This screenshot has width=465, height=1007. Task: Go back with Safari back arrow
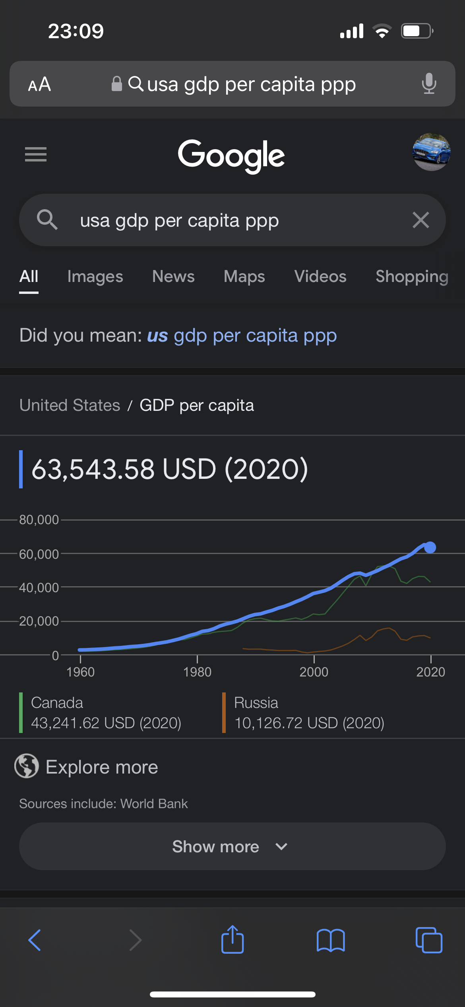pyautogui.click(x=35, y=940)
